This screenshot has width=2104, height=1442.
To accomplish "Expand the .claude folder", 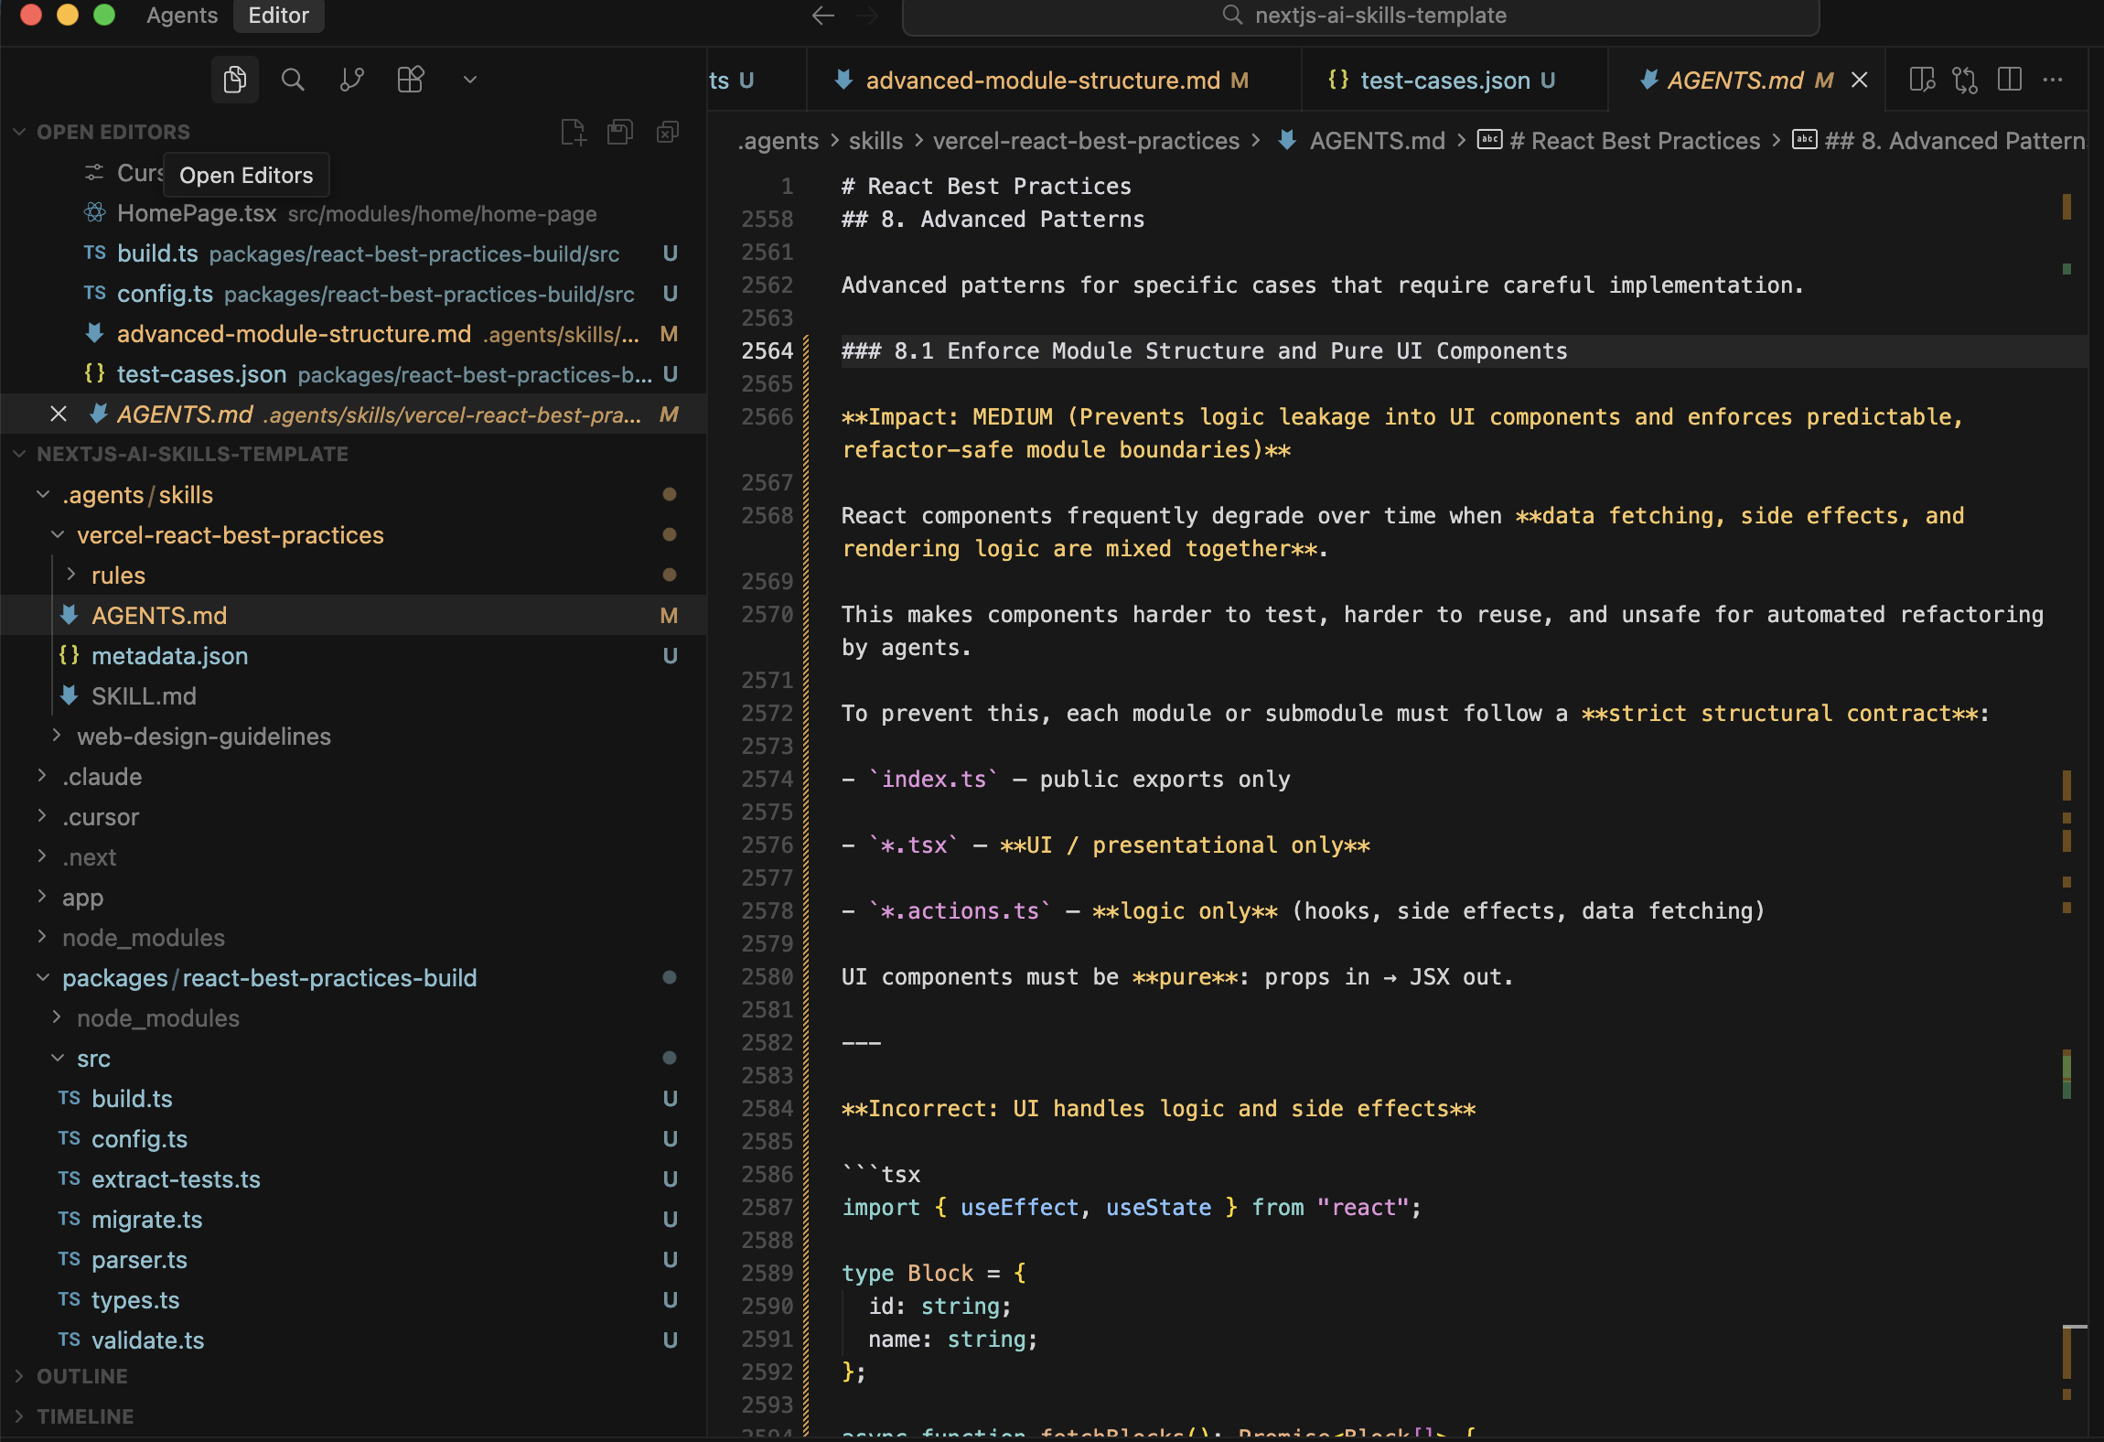I will click(42, 777).
